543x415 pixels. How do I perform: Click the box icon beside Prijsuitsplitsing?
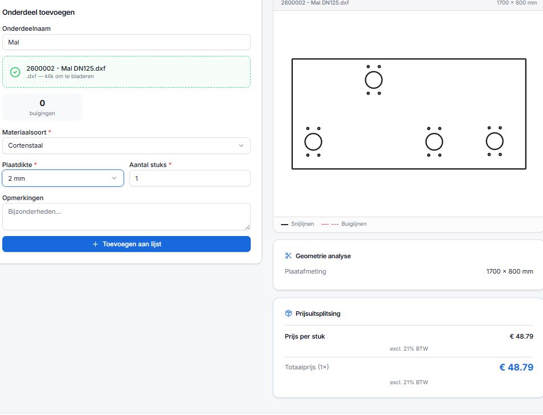[x=288, y=314]
